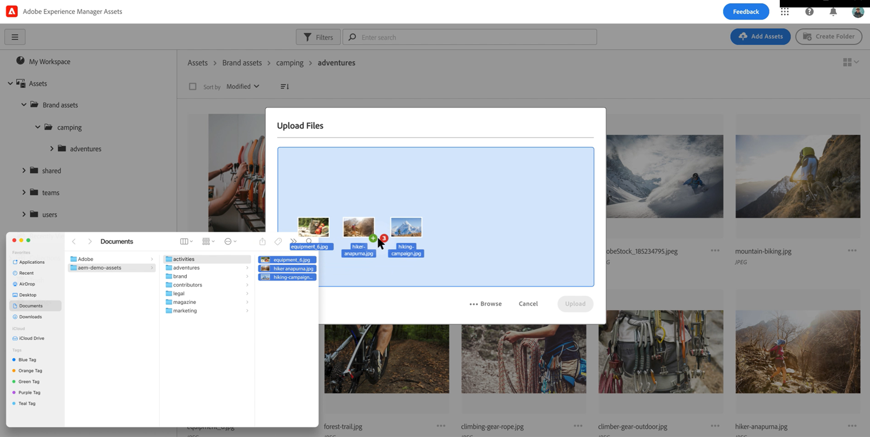Filter by Purple Tag in Finder
Screen dimensions: 870x437
(x=29, y=392)
